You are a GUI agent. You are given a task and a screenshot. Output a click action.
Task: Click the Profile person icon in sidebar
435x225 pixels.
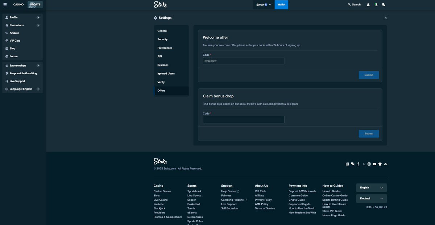tap(7, 17)
